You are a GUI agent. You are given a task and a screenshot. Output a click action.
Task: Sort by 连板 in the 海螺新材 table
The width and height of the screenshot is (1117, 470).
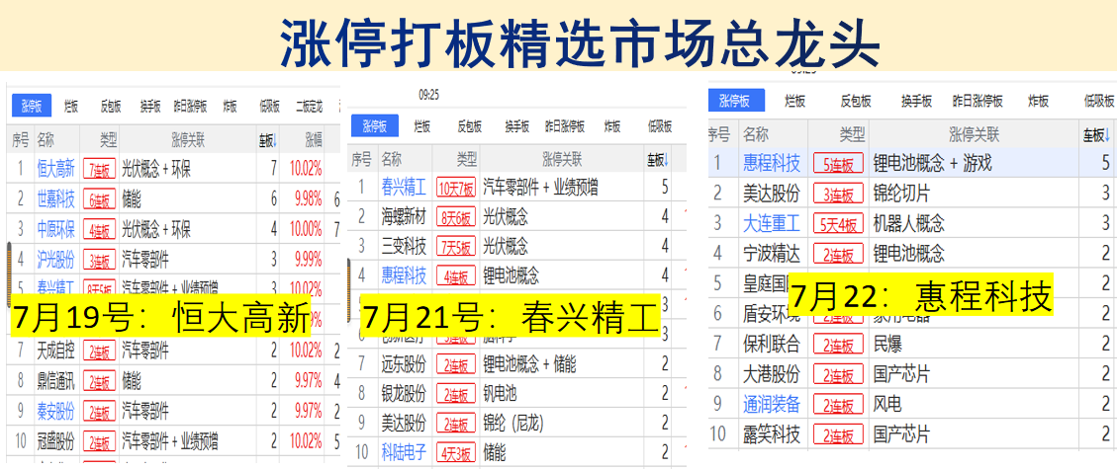tap(657, 159)
